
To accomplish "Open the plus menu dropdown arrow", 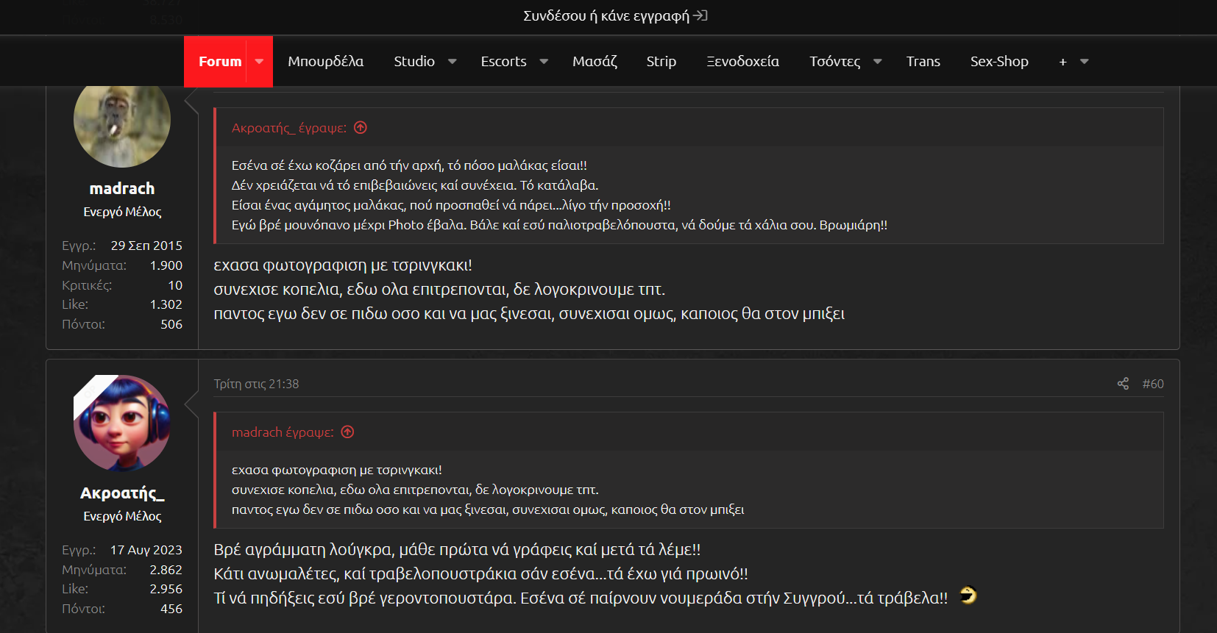I will [x=1084, y=62].
